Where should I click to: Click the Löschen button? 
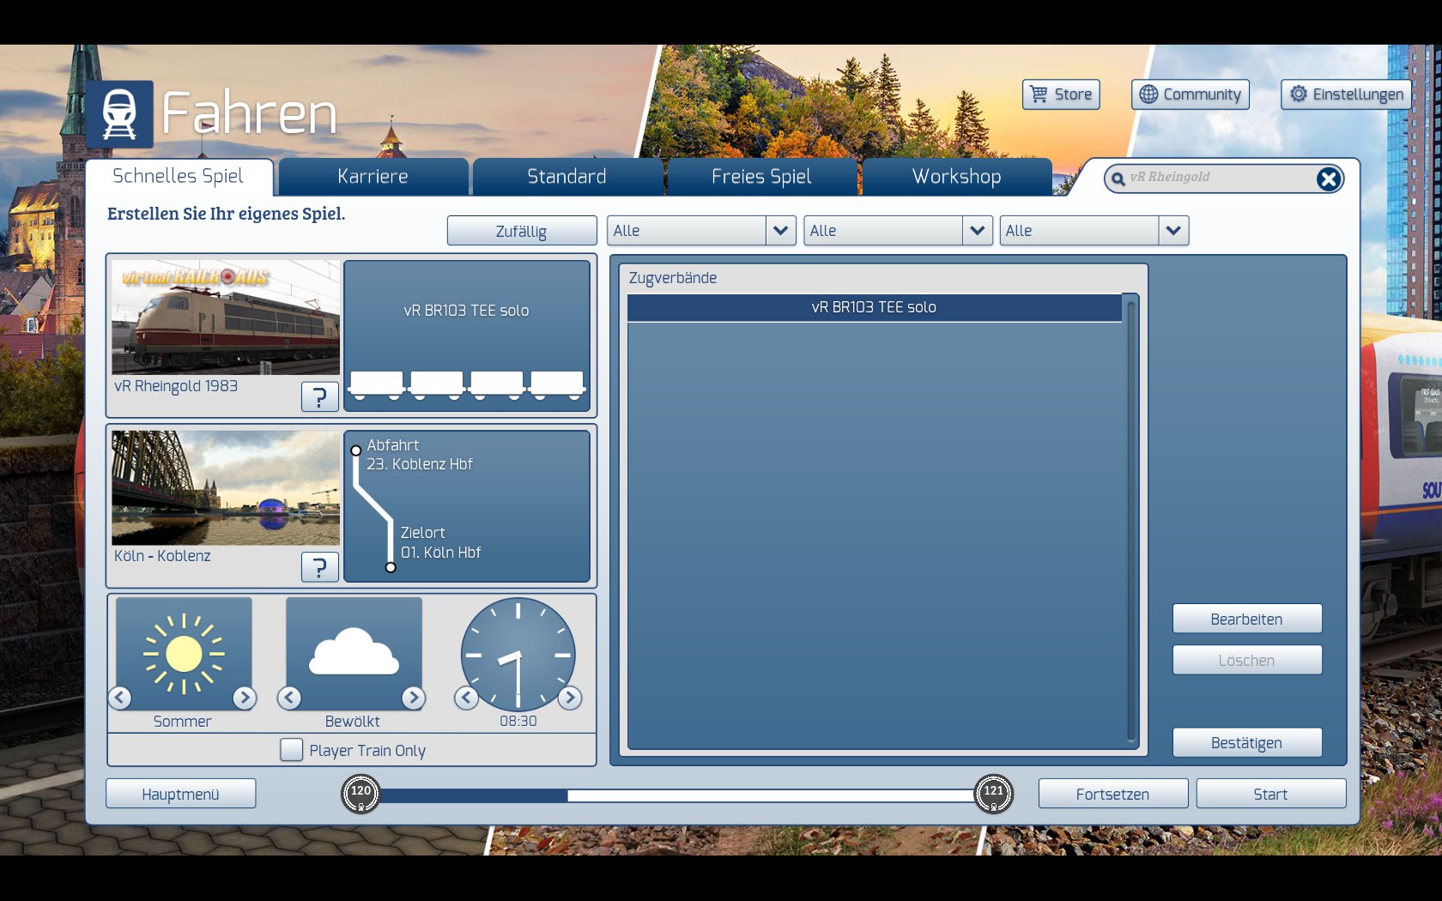(1247, 660)
